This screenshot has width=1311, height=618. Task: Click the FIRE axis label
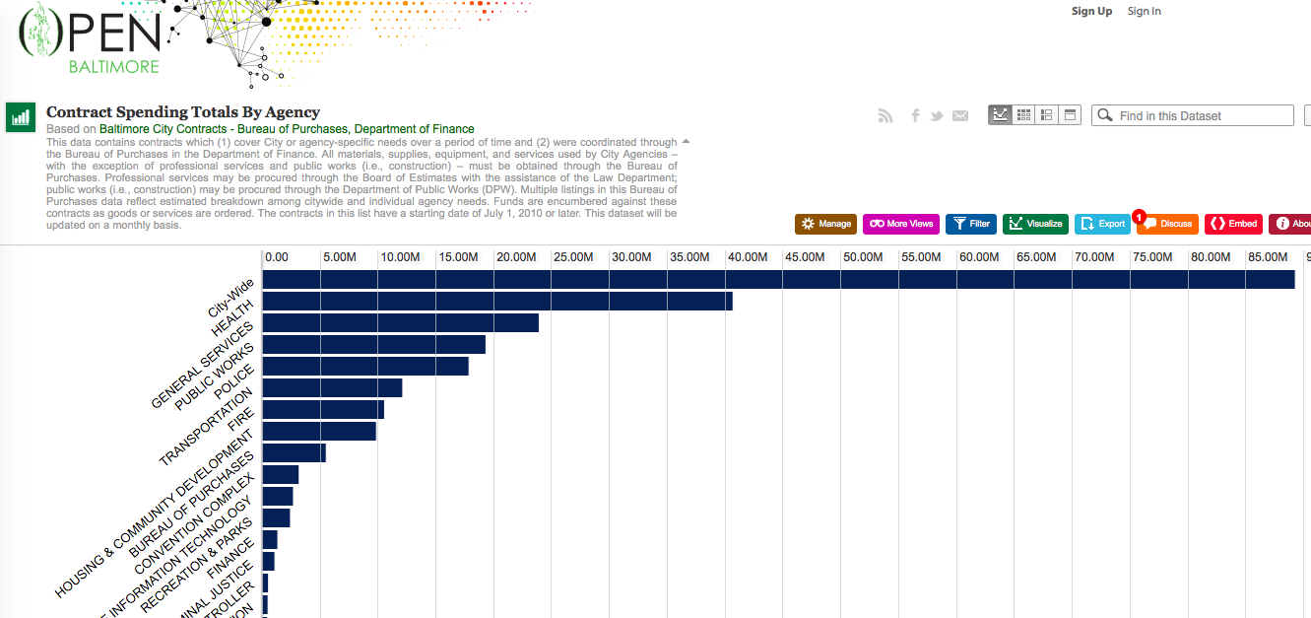241,421
